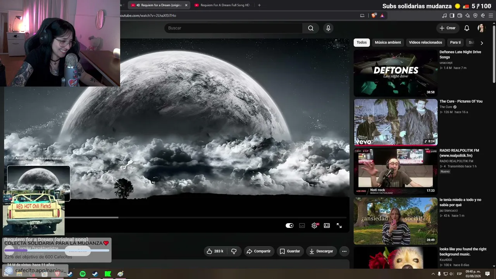Toggle the browser sidebar panel icon
The height and width of the screenshot is (279, 496).
(452, 15)
